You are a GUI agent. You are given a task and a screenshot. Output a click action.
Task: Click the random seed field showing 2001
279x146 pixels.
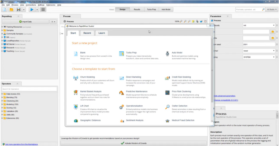[259, 44]
